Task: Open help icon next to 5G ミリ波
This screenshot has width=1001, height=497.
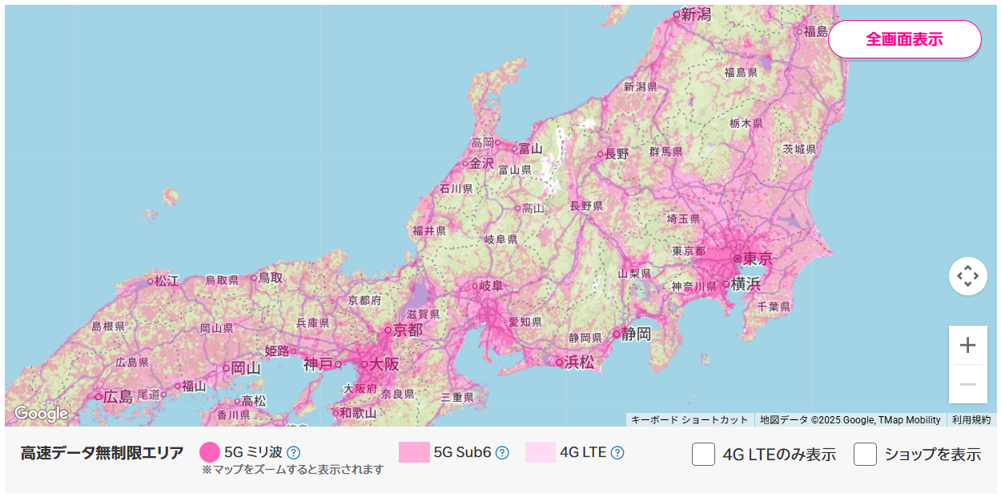Action: coord(294,452)
